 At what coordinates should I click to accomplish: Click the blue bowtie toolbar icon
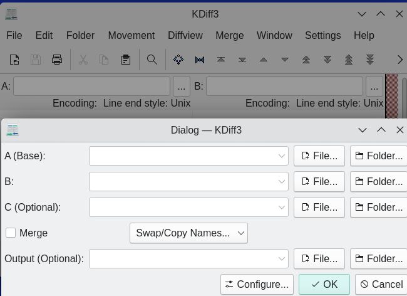click(200, 60)
